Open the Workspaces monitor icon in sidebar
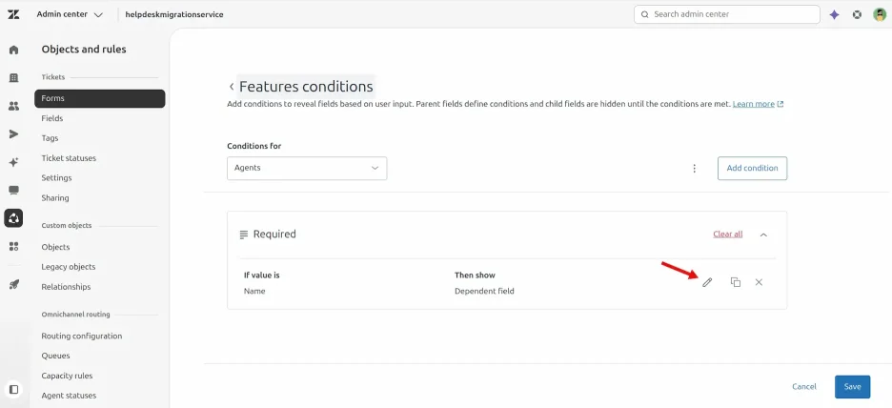Screen dimensions: 892x408 coord(13,190)
